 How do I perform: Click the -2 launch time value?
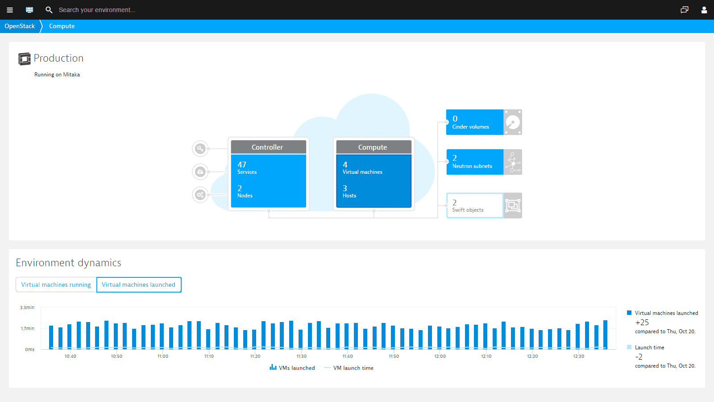click(639, 356)
